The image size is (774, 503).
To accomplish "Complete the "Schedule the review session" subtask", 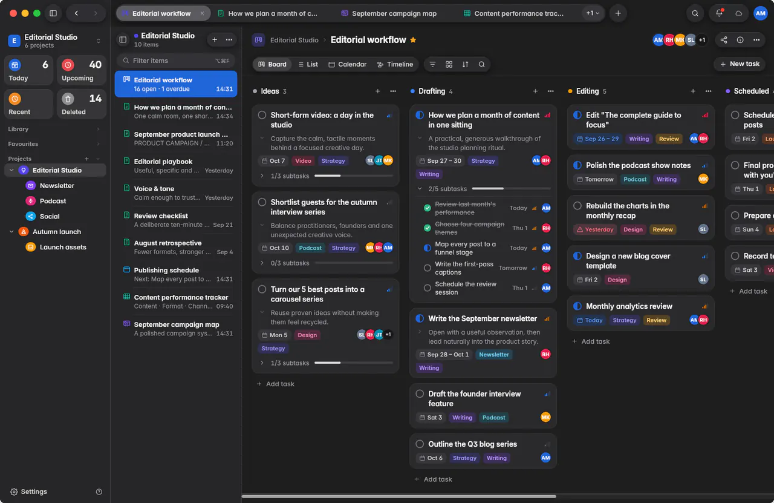I will click(428, 288).
